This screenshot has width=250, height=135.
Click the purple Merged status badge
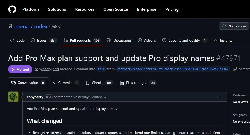20,69
